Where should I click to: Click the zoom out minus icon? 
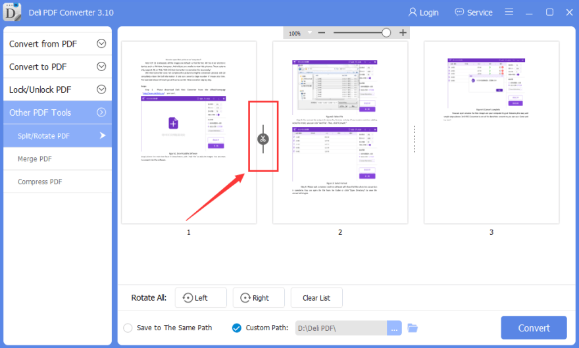pos(322,33)
